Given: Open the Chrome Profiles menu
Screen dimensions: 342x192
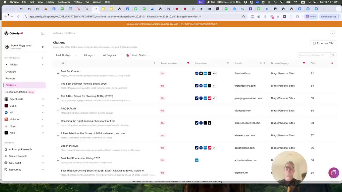Looking at the screenshot, I should pyautogui.click(x=77, y=2).
